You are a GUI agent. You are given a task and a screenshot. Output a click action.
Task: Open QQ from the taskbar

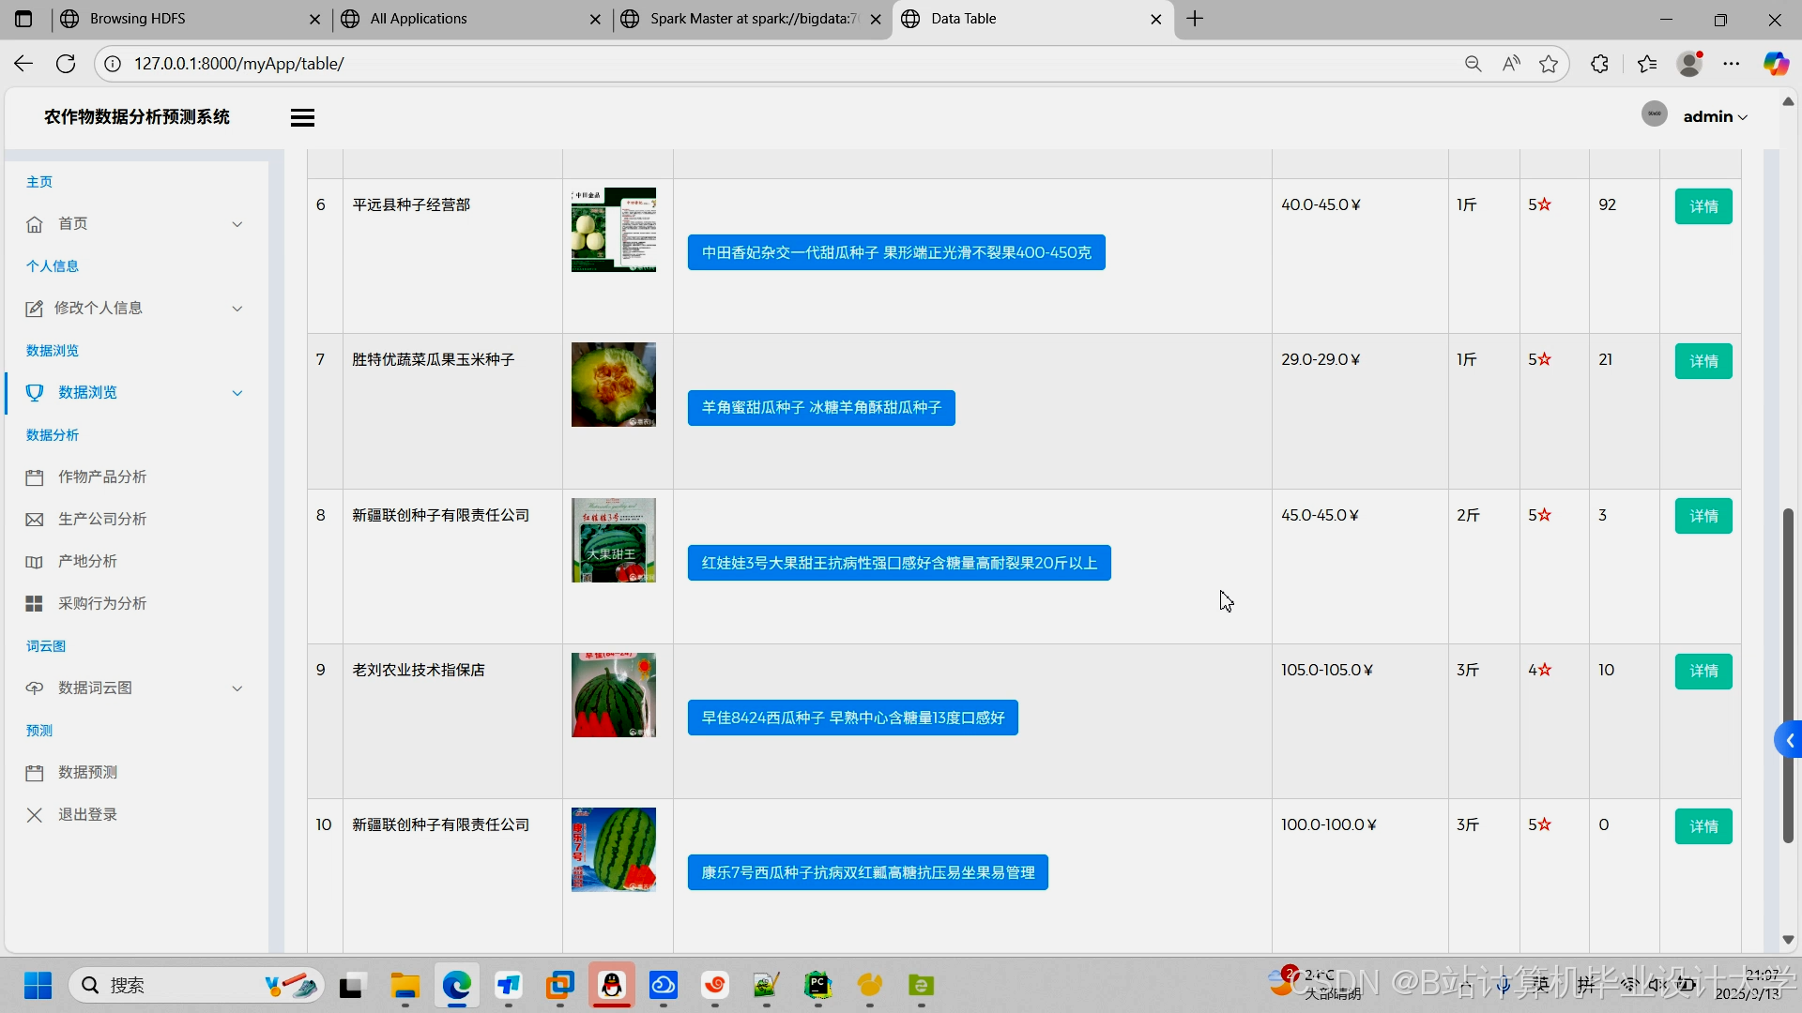coord(612,986)
